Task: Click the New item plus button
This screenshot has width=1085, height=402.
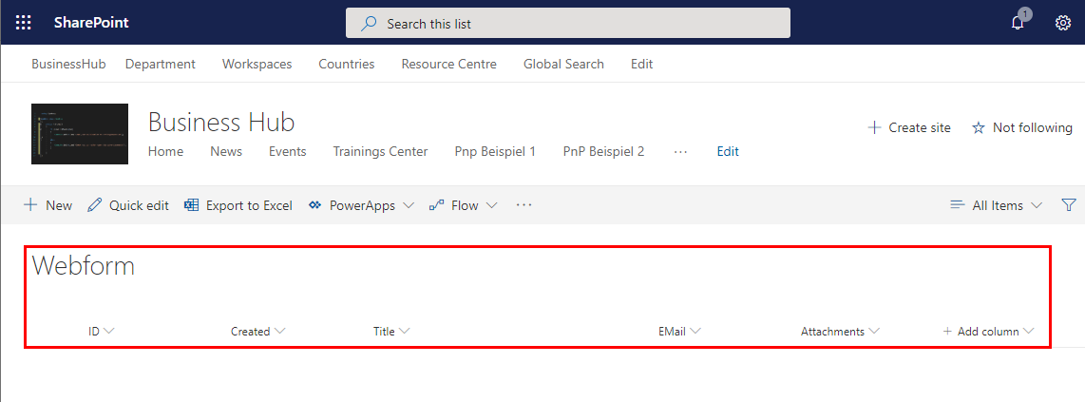Action: click(x=48, y=205)
